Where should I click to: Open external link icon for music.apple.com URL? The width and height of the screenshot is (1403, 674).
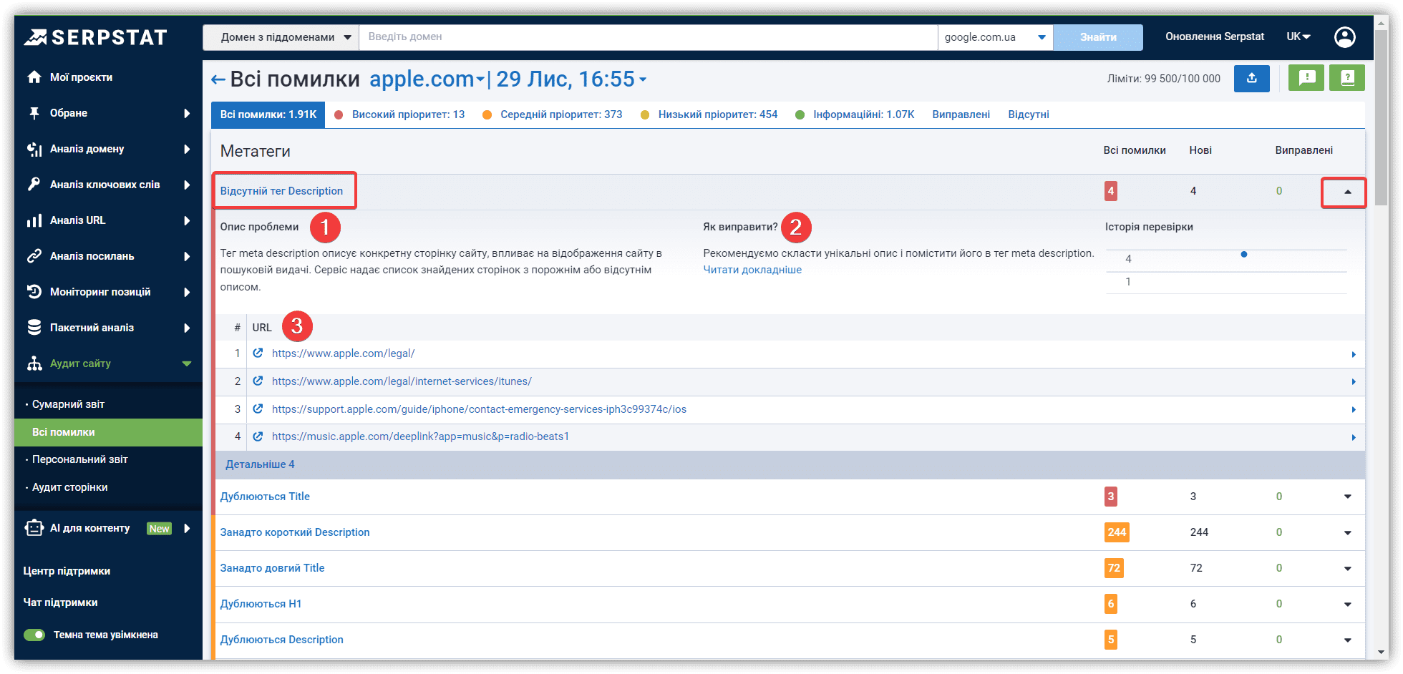(x=258, y=436)
